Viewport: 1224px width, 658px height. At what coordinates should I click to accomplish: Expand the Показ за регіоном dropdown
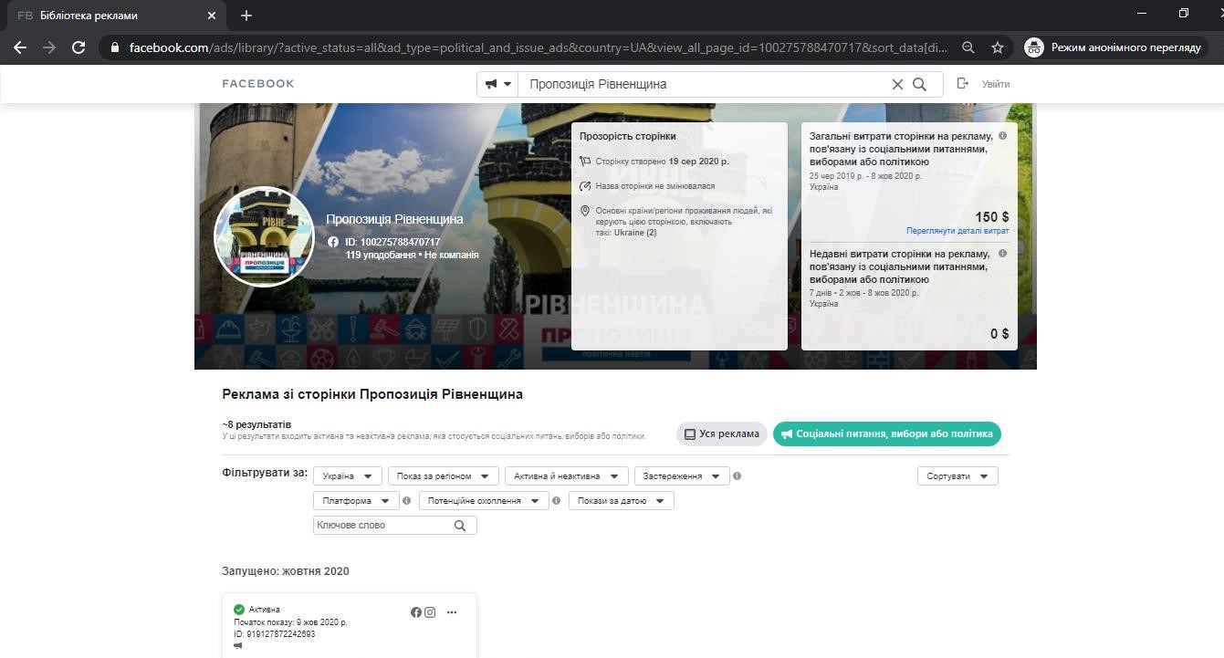(x=444, y=476)
